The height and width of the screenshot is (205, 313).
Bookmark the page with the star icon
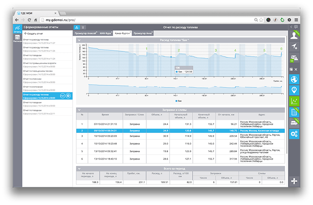click(261, 20)
